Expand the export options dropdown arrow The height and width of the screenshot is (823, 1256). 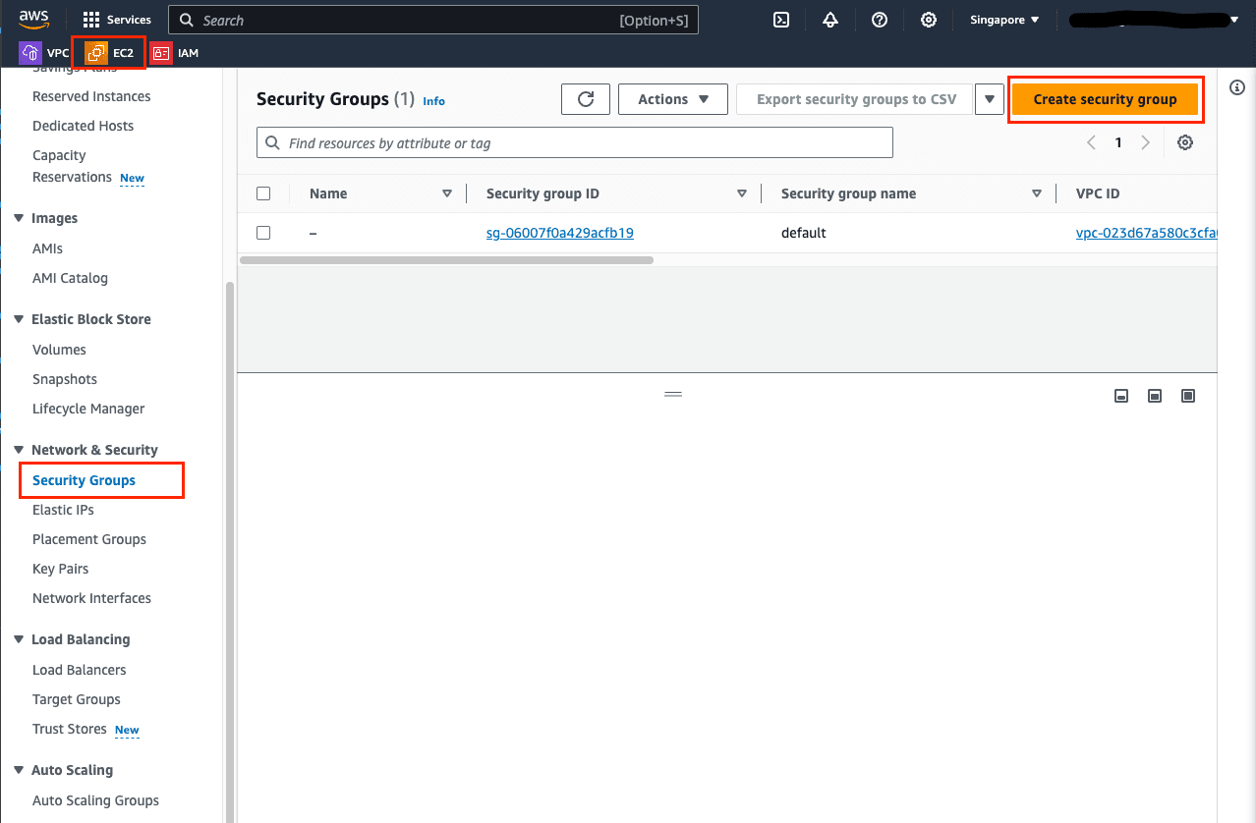[989, 99]
